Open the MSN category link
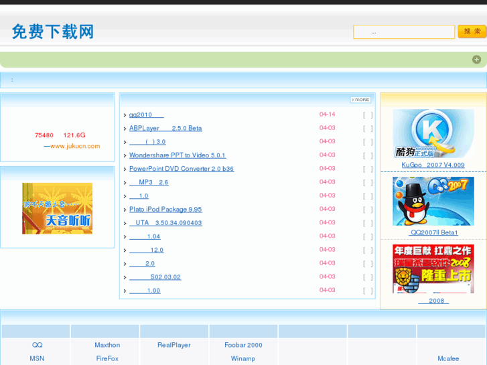The width and height of the screenshot is (487, 365). 37,358
